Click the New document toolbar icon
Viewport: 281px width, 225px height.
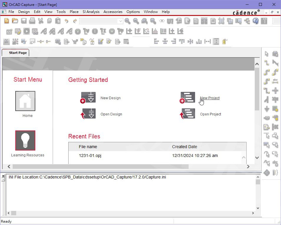point(6,21)
